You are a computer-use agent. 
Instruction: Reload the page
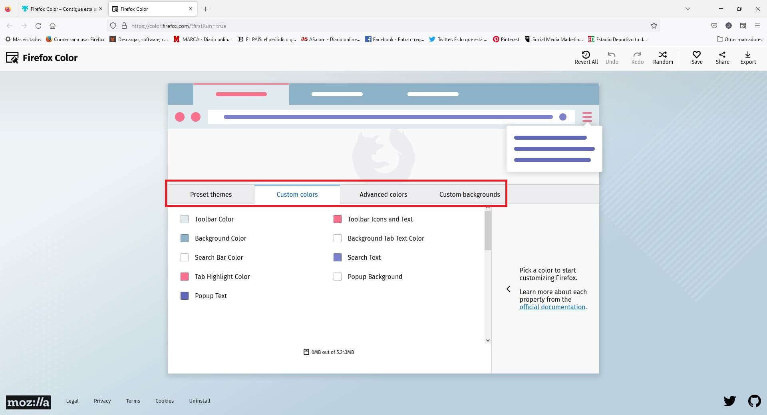(x=38, y=26)
